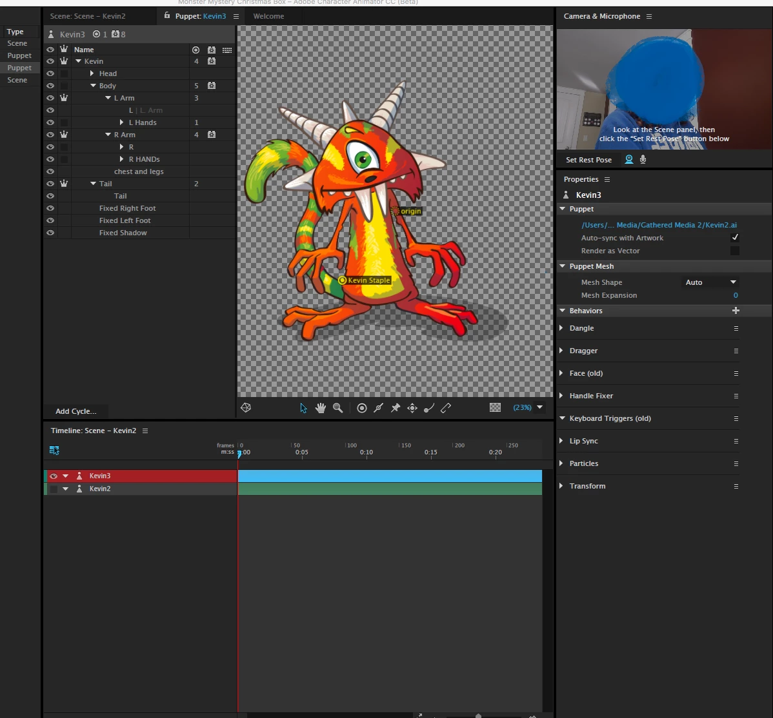Image resolution: width=773 pixels, height=718 pixels.
Task: Toggle Auto-sync with Artwork checkbox
Action: (734, 237)
